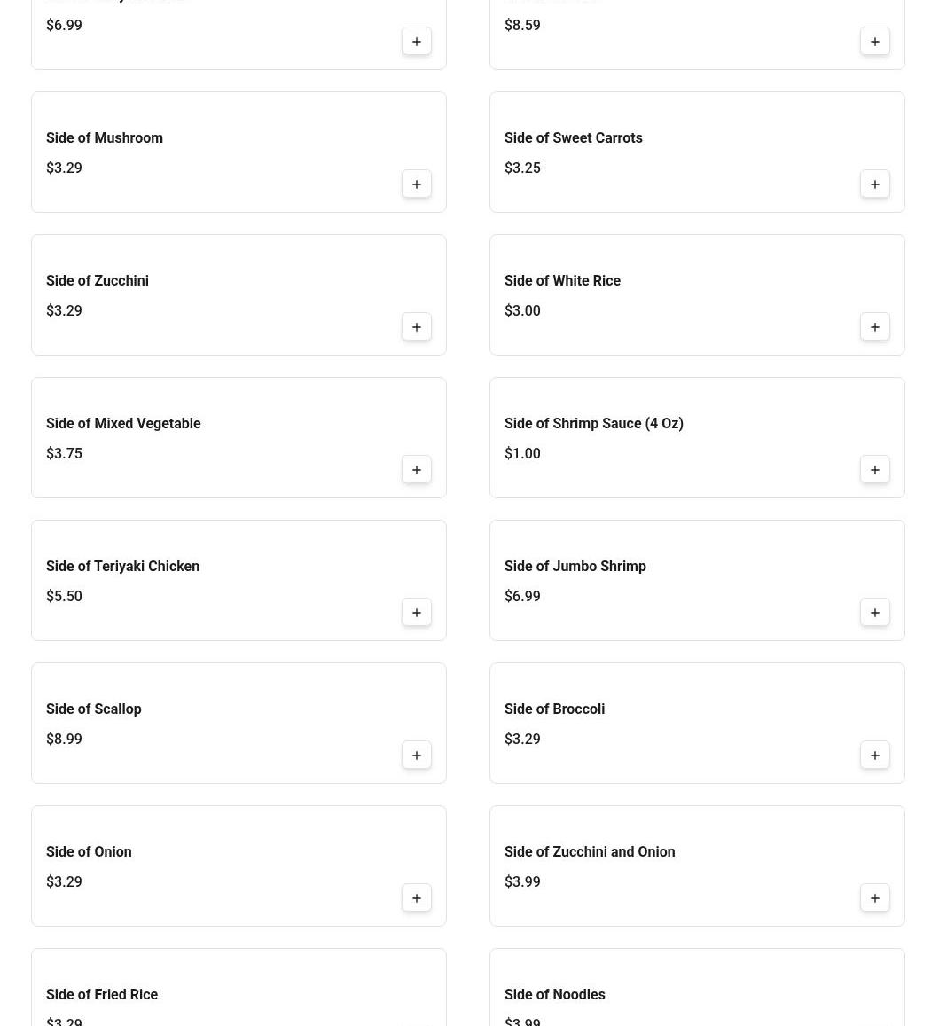View Side of Zucchini and Onion details
This screenshot has height=1026, width=931.
pos(590,851)
